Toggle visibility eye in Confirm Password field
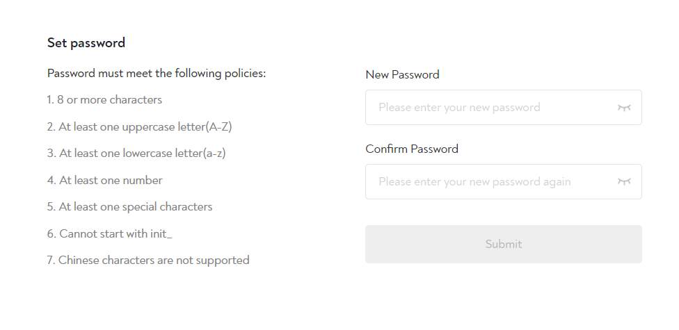Viewport: 679px width, 330px height. (x=624, y=182)
